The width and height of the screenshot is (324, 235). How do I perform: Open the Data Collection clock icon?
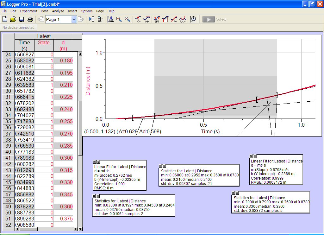click(x=193, y=19)
